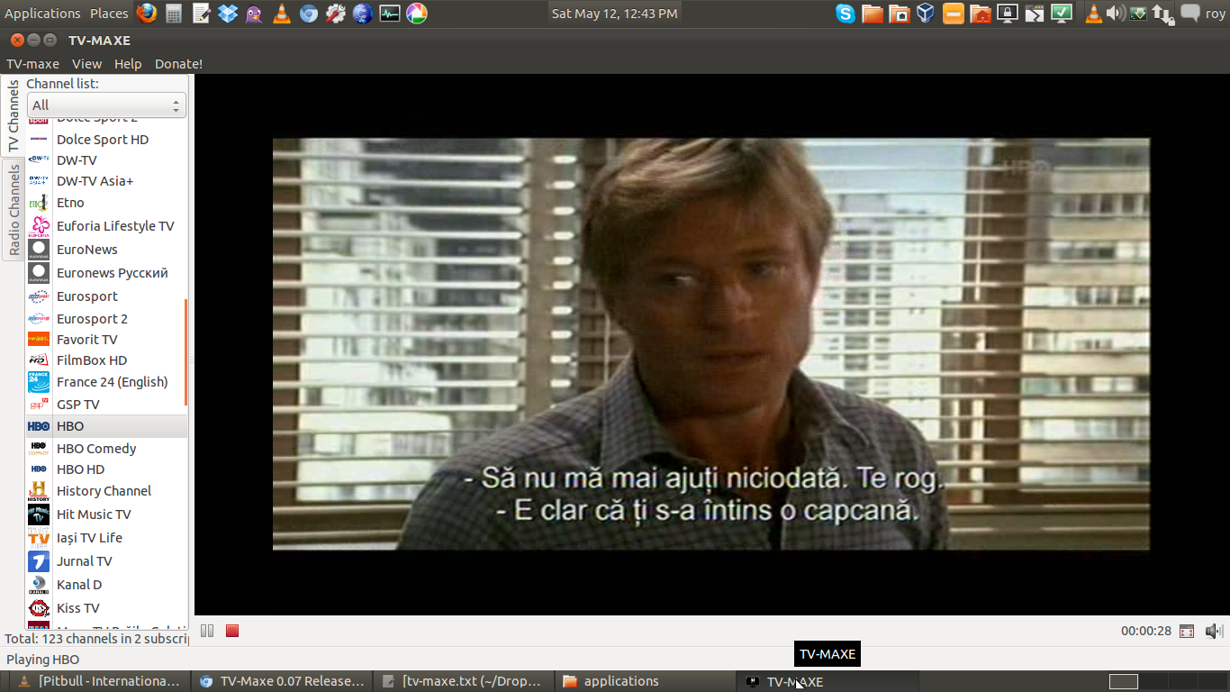Open the clock showing Sat May 12
Image resolution: width=1230 pixels, height=692 pixels.
click(x=614, y=14)
